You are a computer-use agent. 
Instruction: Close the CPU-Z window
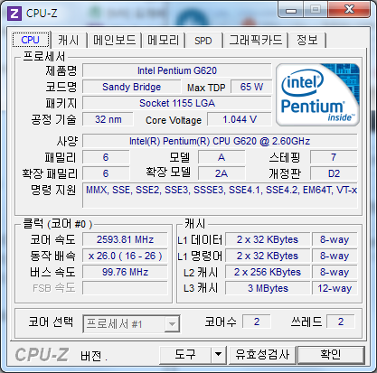coord(349,10)
